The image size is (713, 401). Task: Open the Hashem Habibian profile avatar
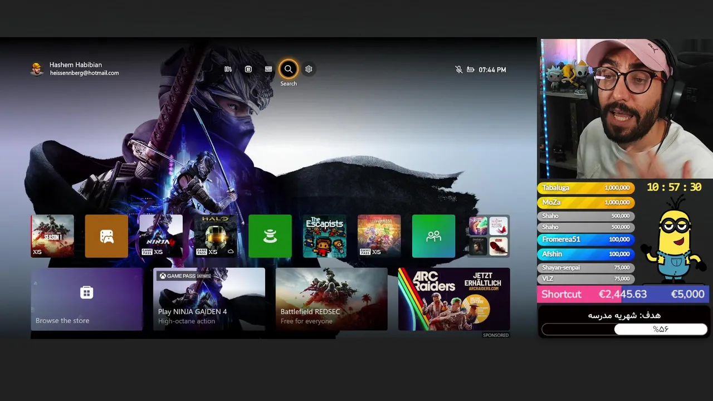point(37,69)
